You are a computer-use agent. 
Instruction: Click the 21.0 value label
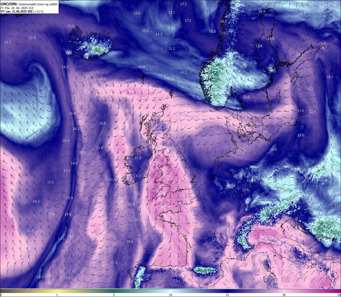click(x=32, y=38)
